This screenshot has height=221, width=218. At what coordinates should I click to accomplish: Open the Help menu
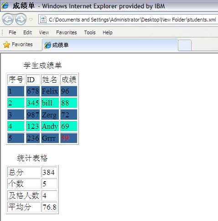pos(108,32)
